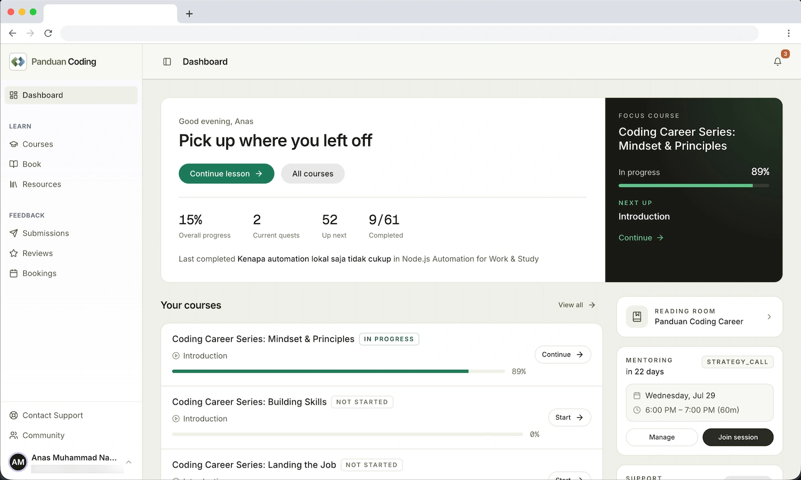Click Coding Career Series: Building Skills title
Screen dimensions: 801x480
click(x=249, y=402)
